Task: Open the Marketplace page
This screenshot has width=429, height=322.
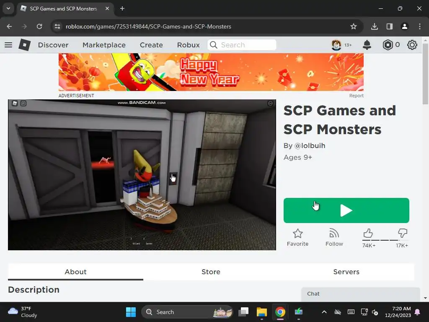Action: [x=104, y=45]
